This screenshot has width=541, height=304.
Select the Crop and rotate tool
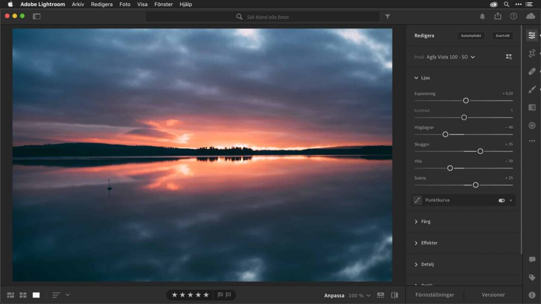pyautogui.click(x=531, y=53)
